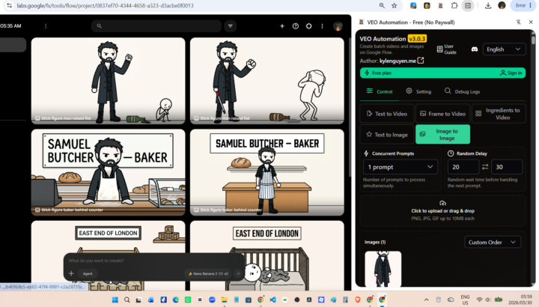Open Chrome profile avatar in toolbar
Screen dimensions: 539x307
tap(502, 5)
